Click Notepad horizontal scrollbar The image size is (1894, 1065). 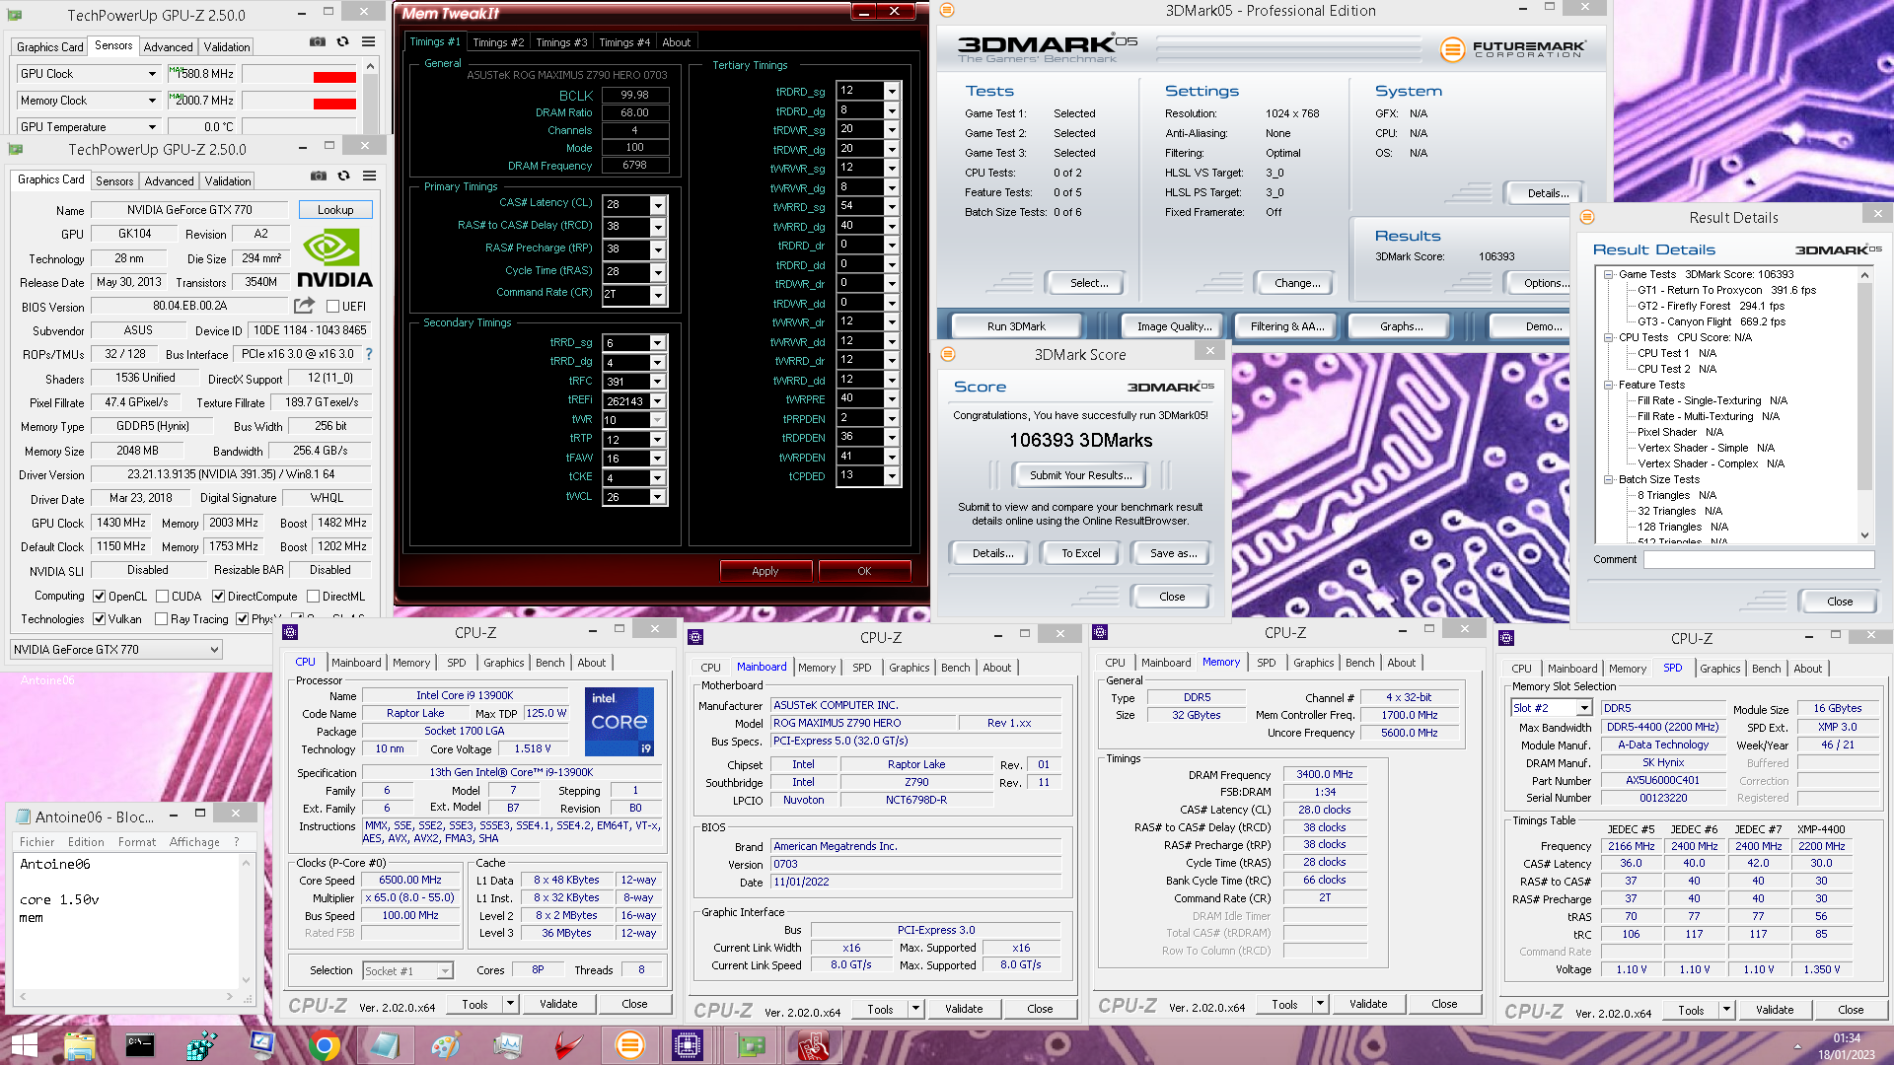[126, 997]
